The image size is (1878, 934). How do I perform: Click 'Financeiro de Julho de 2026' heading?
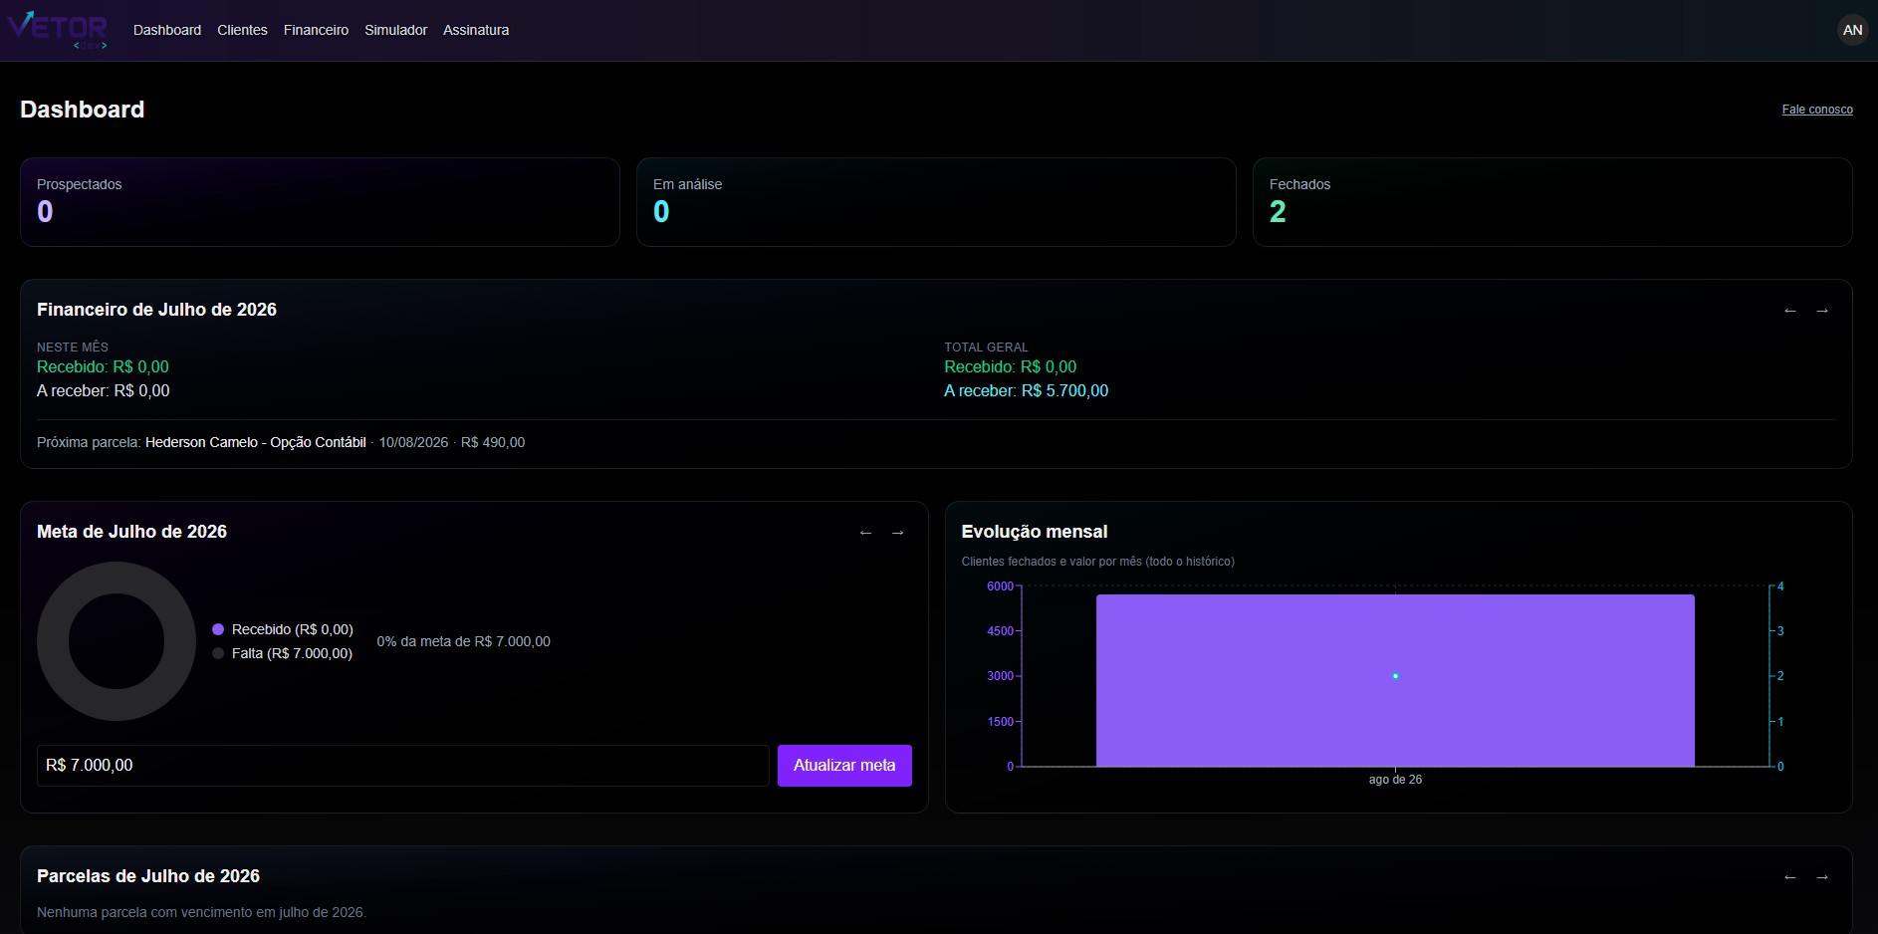coord(156,310)
